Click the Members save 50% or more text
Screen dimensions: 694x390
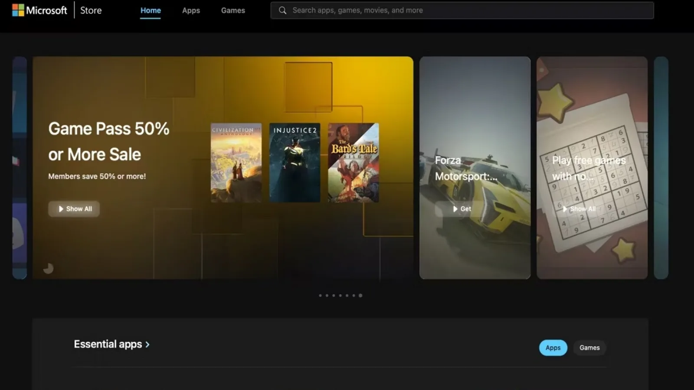pyautogui.click(x=97, y=176)
